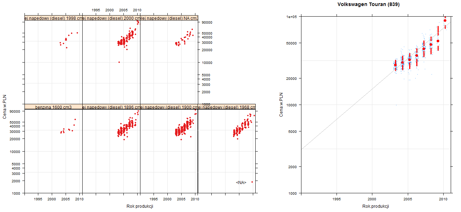Click the 10000 outlier point in the 2000 cm3 panel
461x212 pixels.
(119, 62)
